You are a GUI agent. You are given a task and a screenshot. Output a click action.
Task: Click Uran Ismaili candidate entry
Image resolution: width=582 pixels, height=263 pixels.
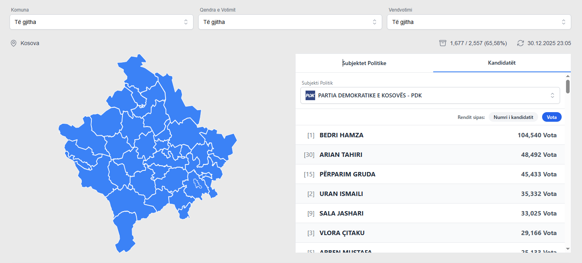(430, 194)
